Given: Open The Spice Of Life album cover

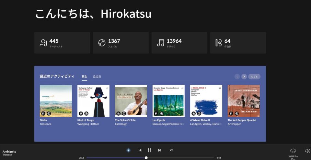Looking at the screenshot, I should [x=131, y=101].
